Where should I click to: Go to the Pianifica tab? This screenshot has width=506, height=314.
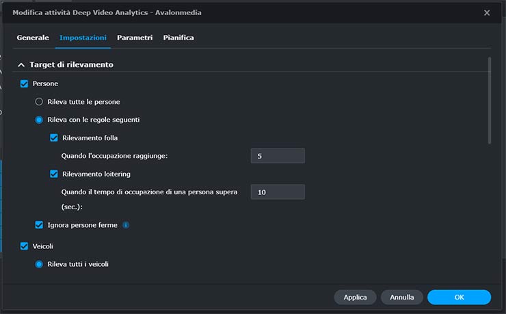click(178, 38)
